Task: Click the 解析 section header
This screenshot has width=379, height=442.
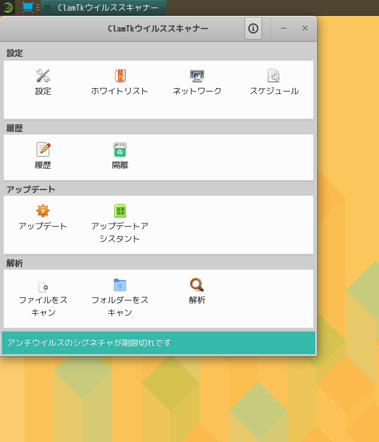Action: (15, 263)
